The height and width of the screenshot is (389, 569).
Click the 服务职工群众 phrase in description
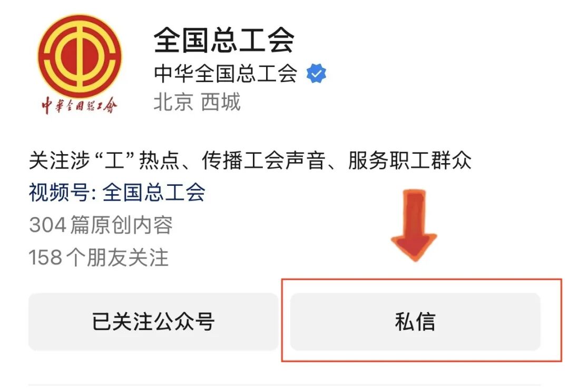tap(410, 160)
